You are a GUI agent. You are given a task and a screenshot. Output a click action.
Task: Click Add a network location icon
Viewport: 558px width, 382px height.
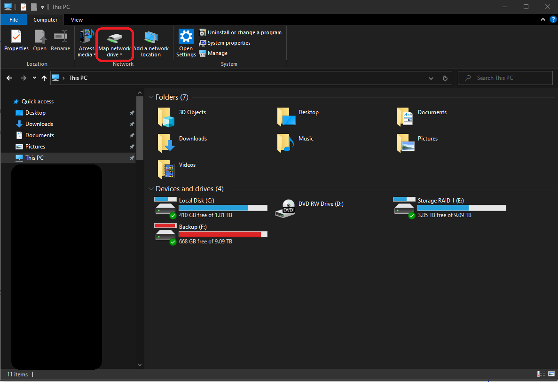click(151, 38)
